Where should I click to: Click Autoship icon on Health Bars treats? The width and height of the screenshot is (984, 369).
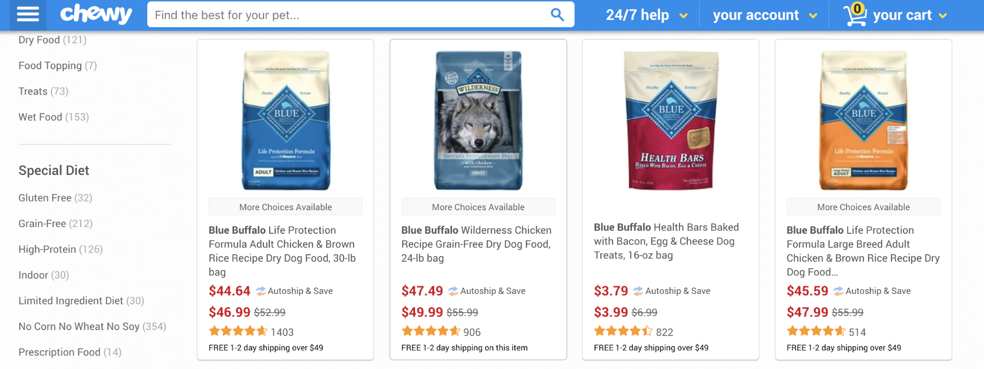[638, 291]
